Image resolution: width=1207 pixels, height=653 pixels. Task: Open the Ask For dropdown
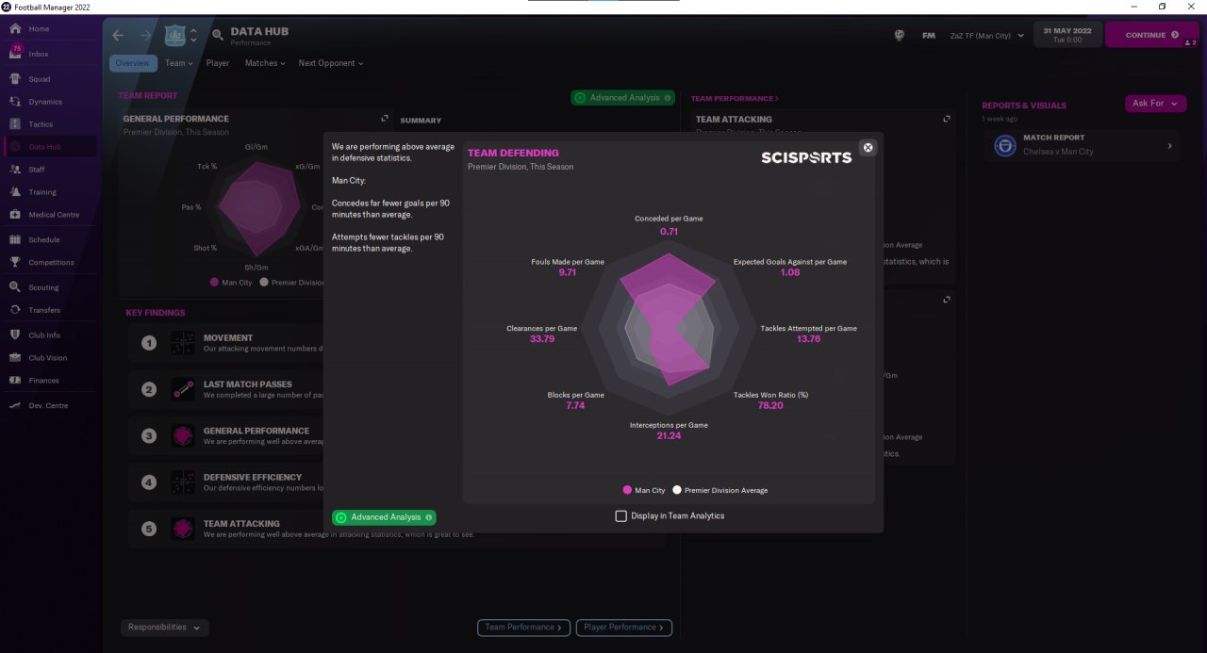[1155, 104]
